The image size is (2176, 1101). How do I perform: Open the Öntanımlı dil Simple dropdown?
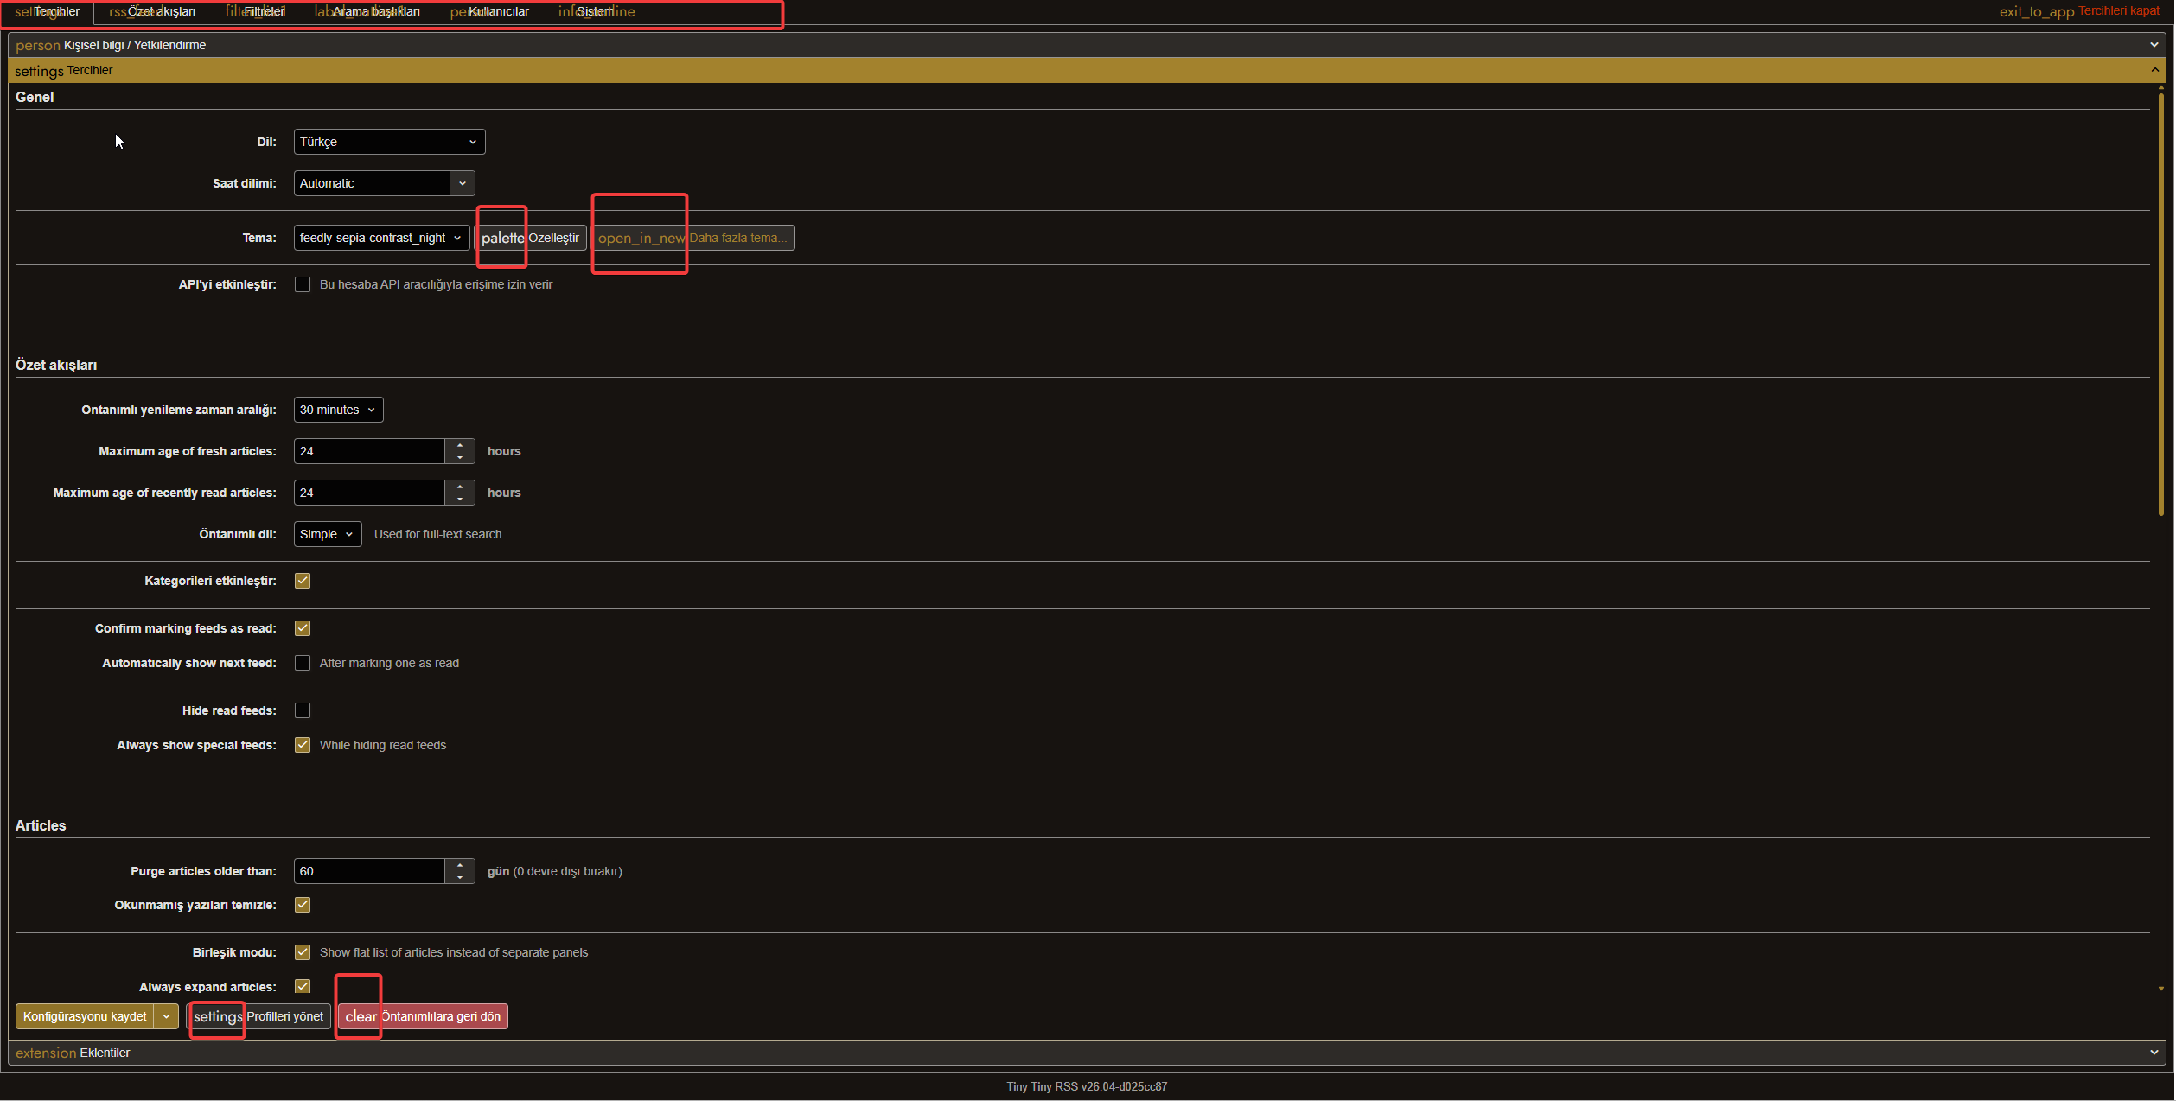328,534
